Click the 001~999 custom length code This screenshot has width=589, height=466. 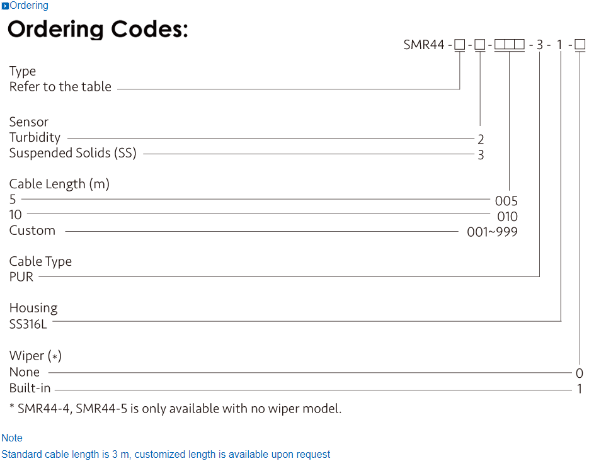492,232
